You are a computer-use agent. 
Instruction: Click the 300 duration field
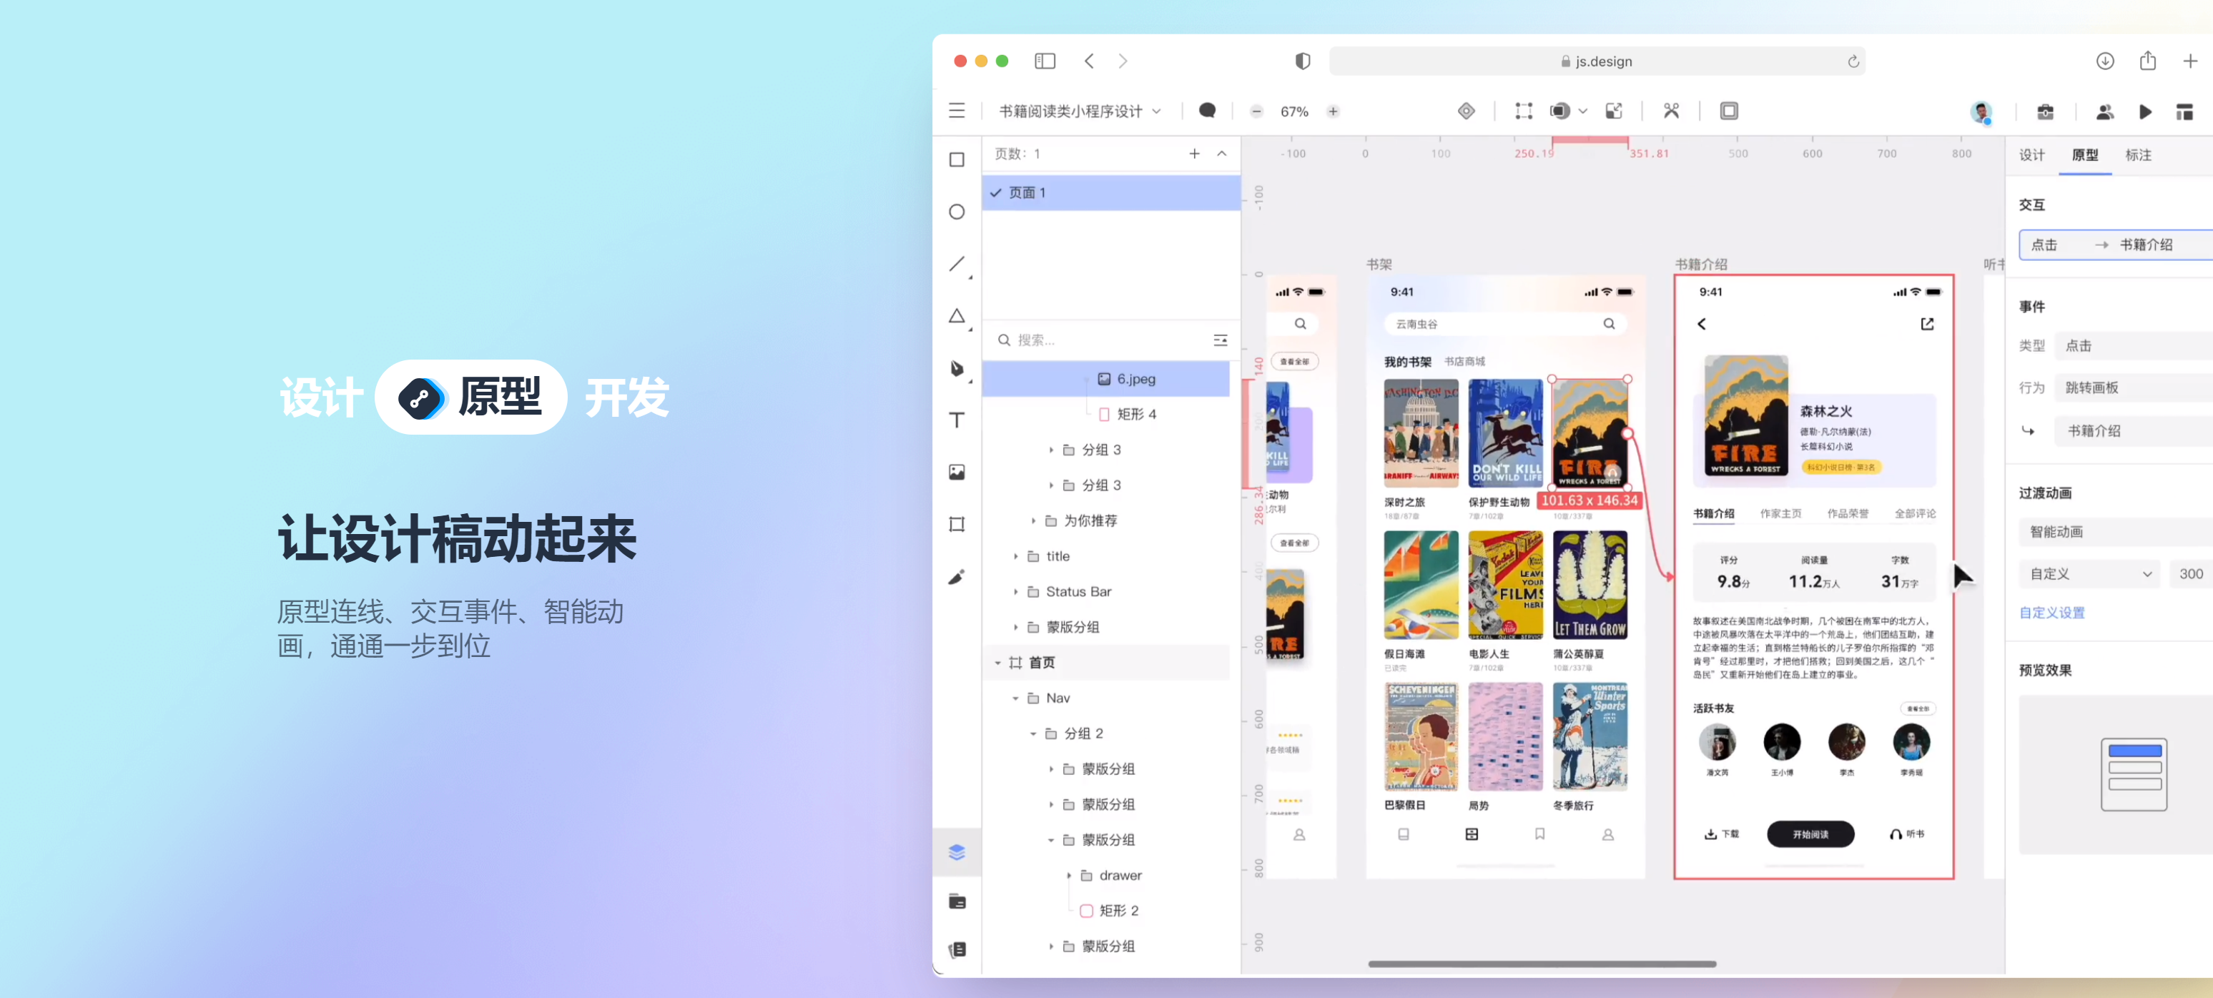pyautogui.click(x=2190, y=574)
